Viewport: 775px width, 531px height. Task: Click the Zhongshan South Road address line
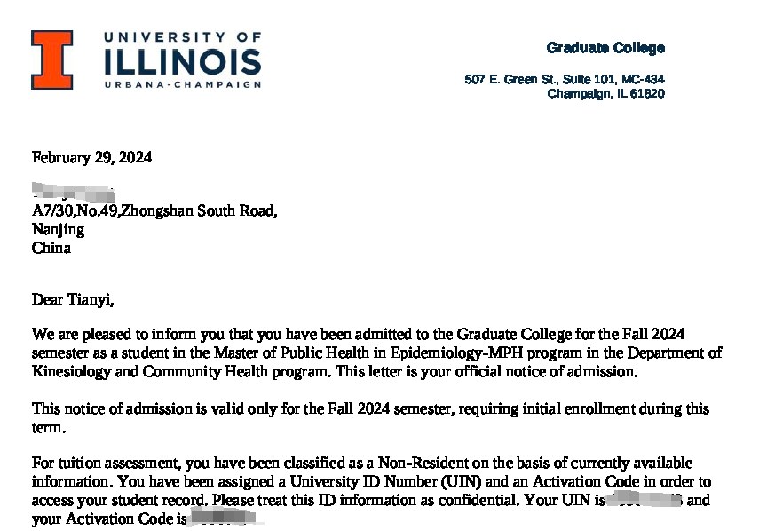pos(154,210)
